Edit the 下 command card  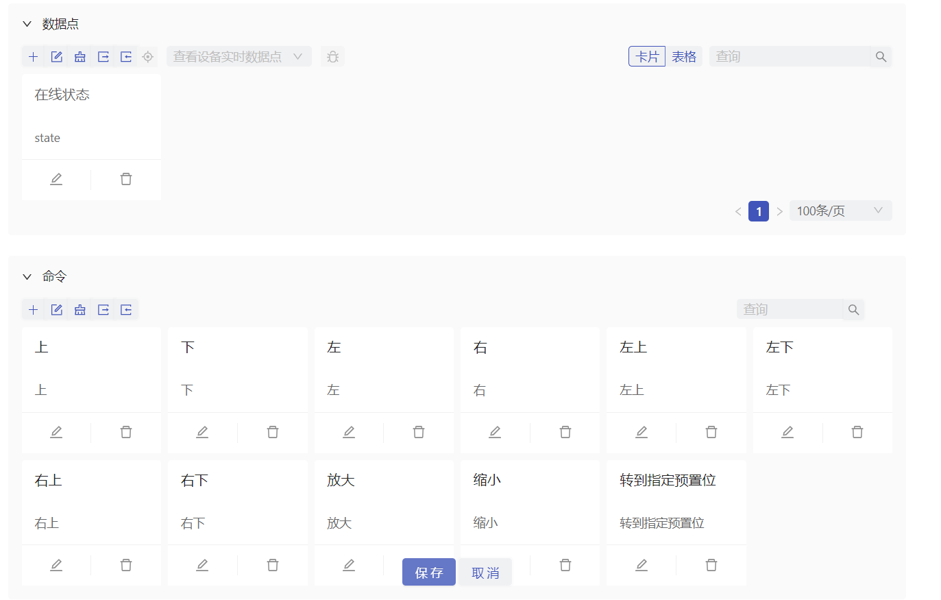point(202,432)
